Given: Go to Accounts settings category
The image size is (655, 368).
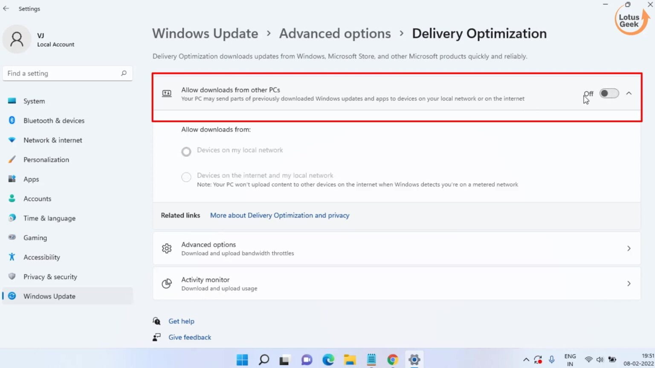Looking at the screenshot, I should click(x=68, y=198).
